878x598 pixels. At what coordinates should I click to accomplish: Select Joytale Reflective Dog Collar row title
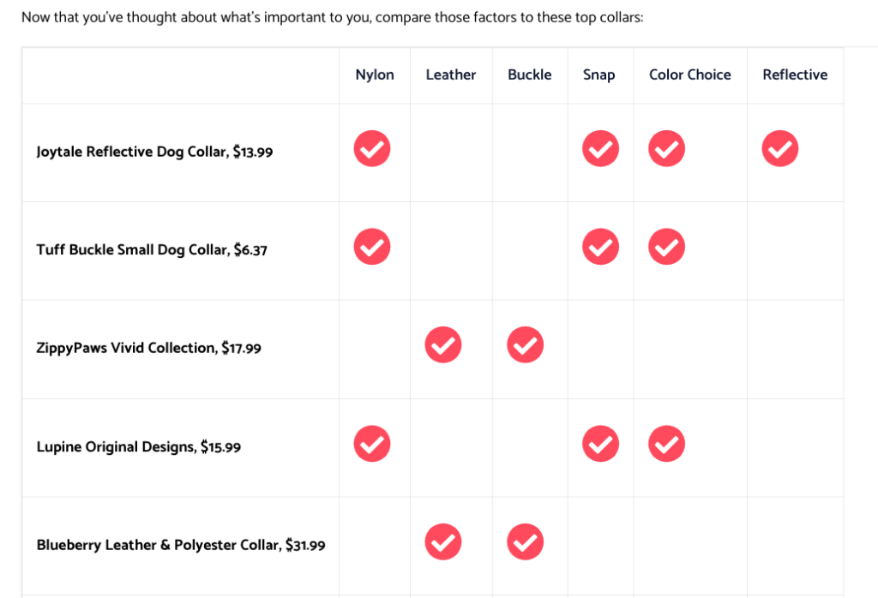coord(154,152)
